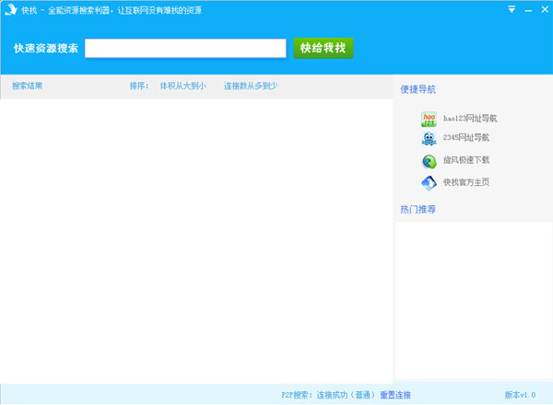Click the 重置连接 link in status bar
The image size is (553, 405).
click(x=395, y=395)
